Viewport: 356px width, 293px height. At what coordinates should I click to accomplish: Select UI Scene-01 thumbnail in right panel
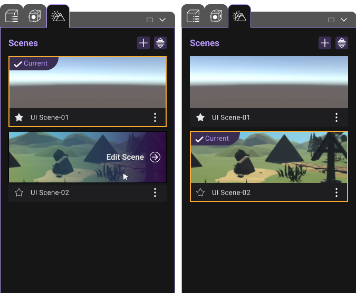(x=269, y=82)
